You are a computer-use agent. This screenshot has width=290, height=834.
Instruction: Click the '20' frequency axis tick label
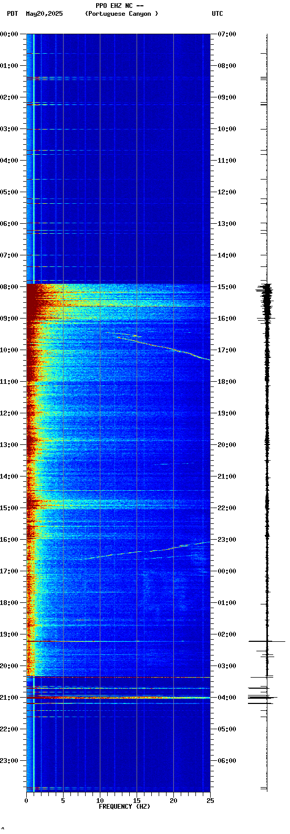(x=173, y=801)
